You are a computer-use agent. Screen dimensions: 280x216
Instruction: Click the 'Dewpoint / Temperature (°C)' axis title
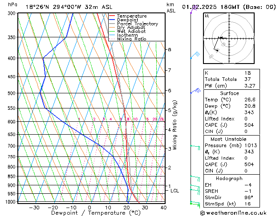tap(96, 213)
